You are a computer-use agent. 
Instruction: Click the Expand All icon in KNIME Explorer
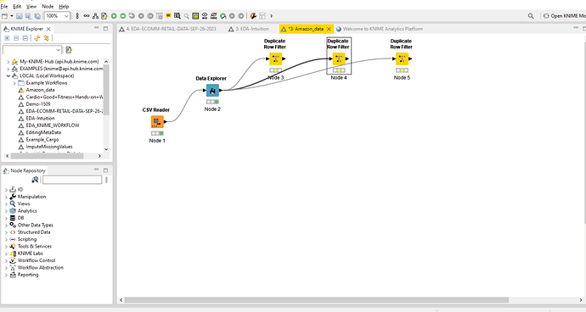7,38
